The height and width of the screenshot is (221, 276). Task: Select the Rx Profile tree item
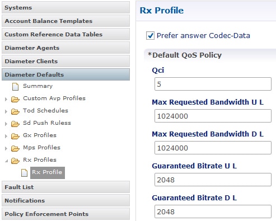tap(48, 173)
